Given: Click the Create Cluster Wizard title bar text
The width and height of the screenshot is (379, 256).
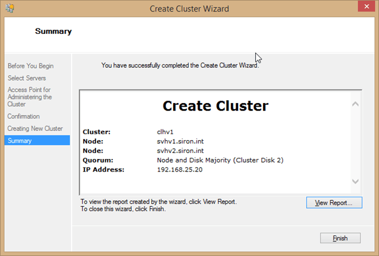Looking at the screenshot, I should point(189,9).
